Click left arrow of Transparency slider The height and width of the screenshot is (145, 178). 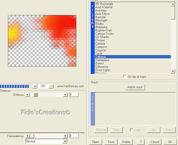(28, 136)
